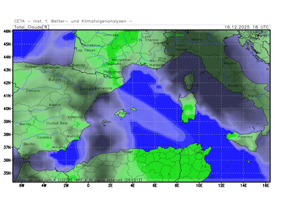Select the Ajaccio label on Corsica
Screen dimensions: 283x212
(191, 85)
